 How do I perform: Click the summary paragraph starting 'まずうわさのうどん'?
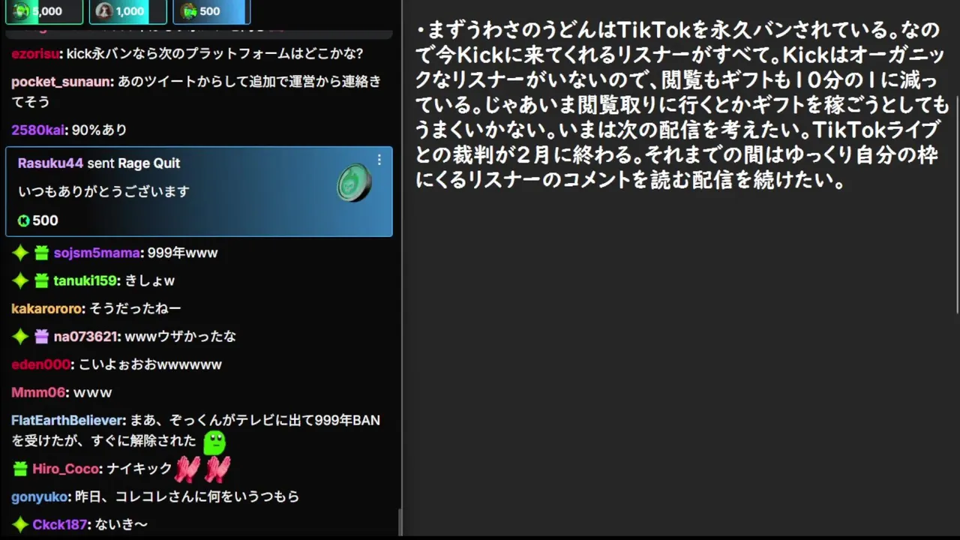click(682, 105)
